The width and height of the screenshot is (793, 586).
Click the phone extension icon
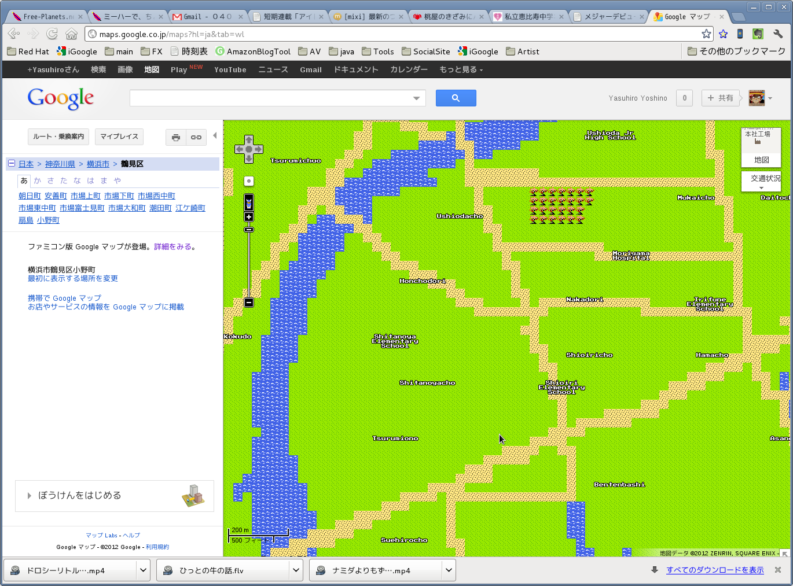pos(740,34)
